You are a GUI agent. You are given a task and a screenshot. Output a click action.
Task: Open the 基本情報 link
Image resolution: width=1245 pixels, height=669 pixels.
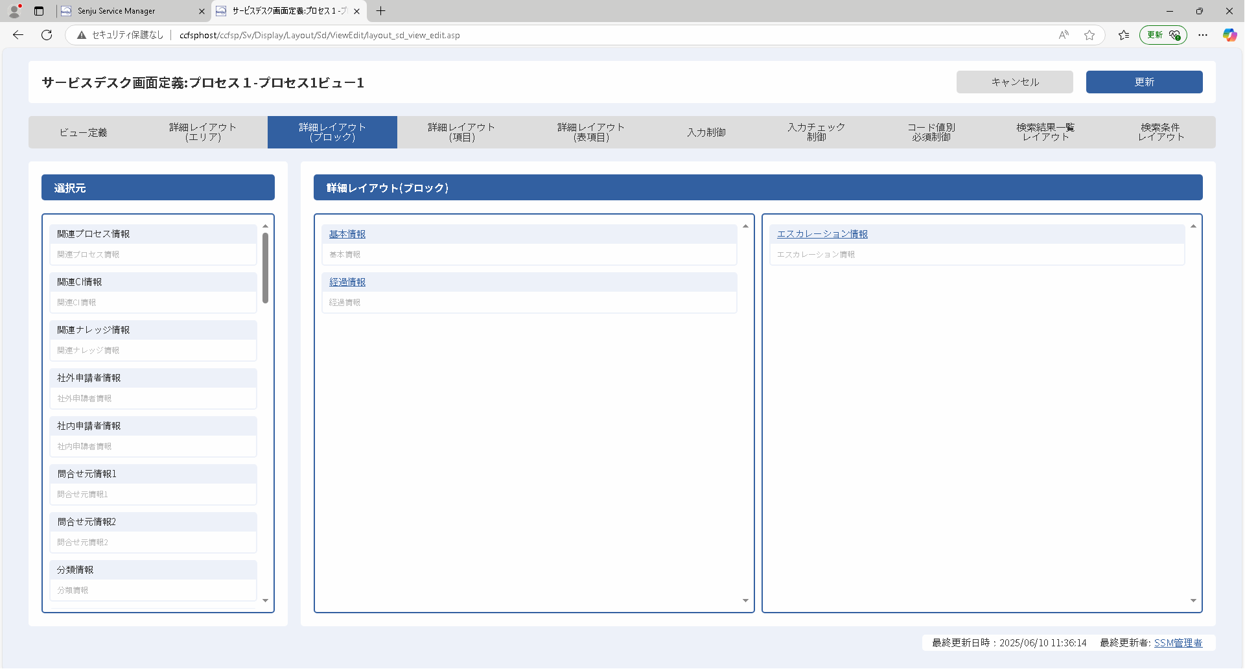pyautogui.click(x=347, y=234)
